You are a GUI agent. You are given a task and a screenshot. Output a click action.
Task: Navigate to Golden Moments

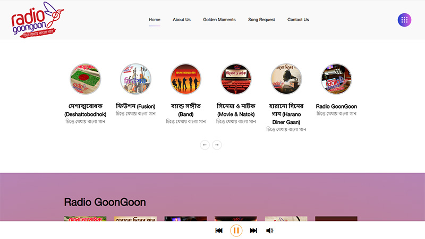(219, 20)
